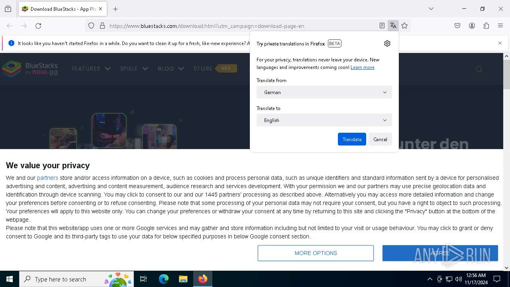This screenshot has width=510, height=287.
Task: Bookmark this page with star
Action: coord(405,26)
